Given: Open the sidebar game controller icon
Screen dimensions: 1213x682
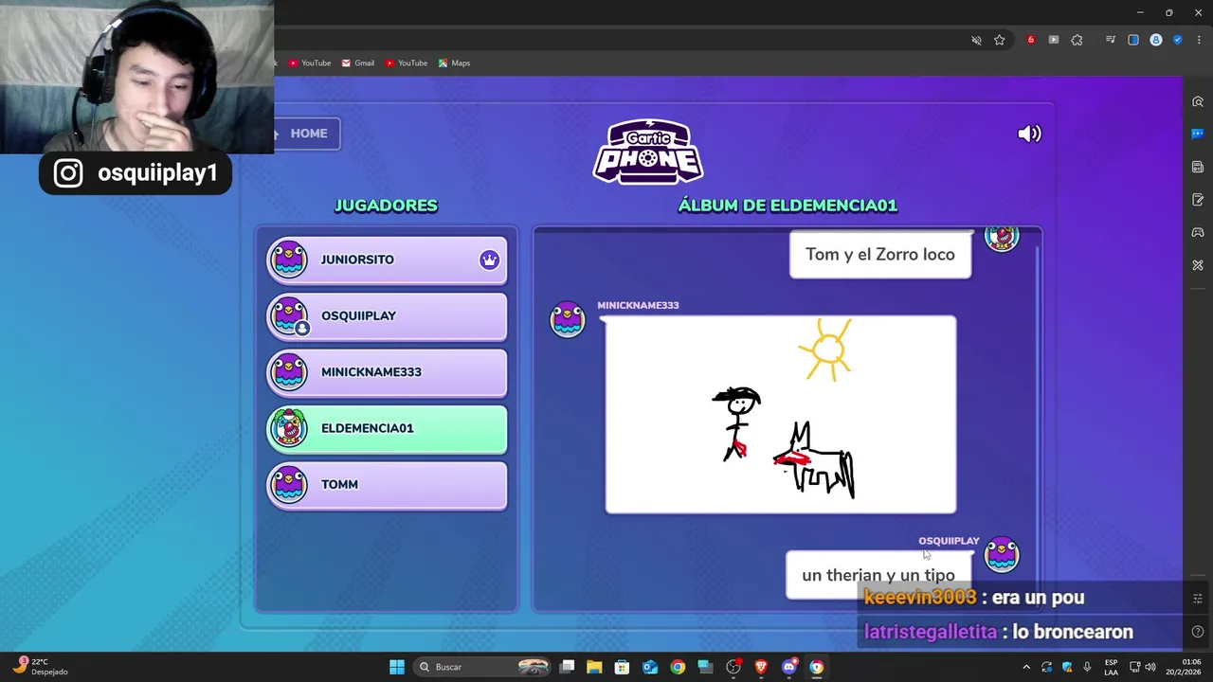Looking at the screenshot, I should pos(1198,232).
